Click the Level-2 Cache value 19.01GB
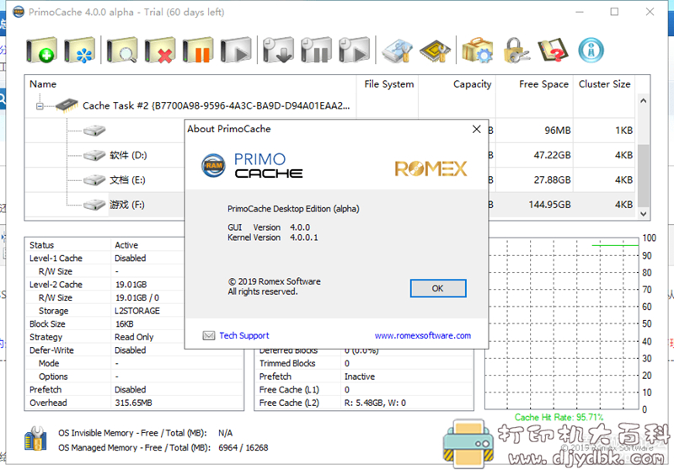The image size is (674, 470). click(131, 285)
